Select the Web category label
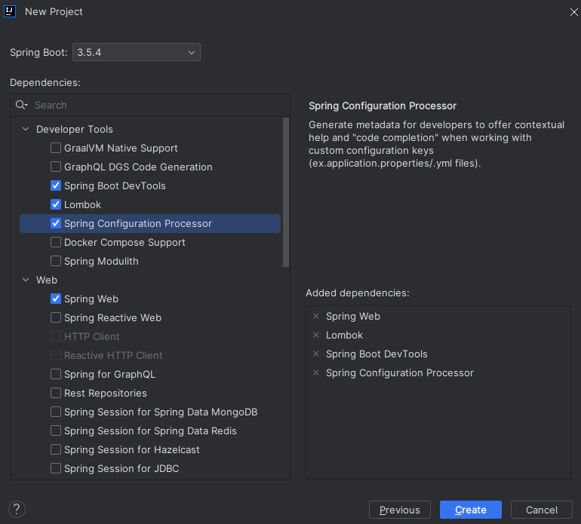 (47, 280)
